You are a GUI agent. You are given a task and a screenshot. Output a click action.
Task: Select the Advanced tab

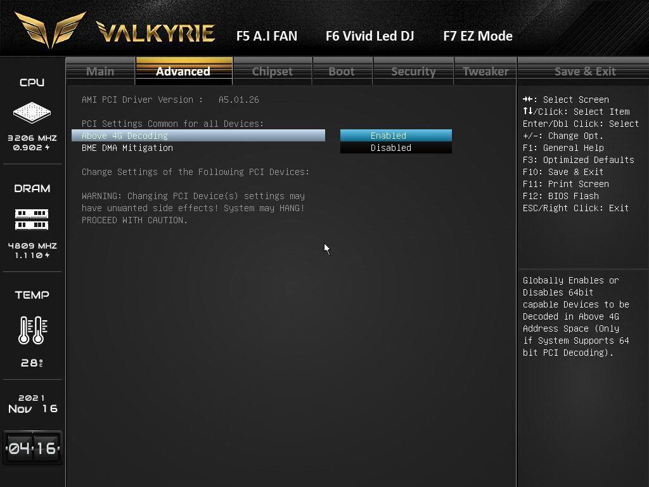click(184, 71)
